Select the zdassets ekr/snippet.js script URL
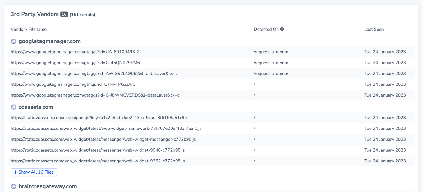The image size is (423, 192). pyautogui.click(x=99, y=118)
